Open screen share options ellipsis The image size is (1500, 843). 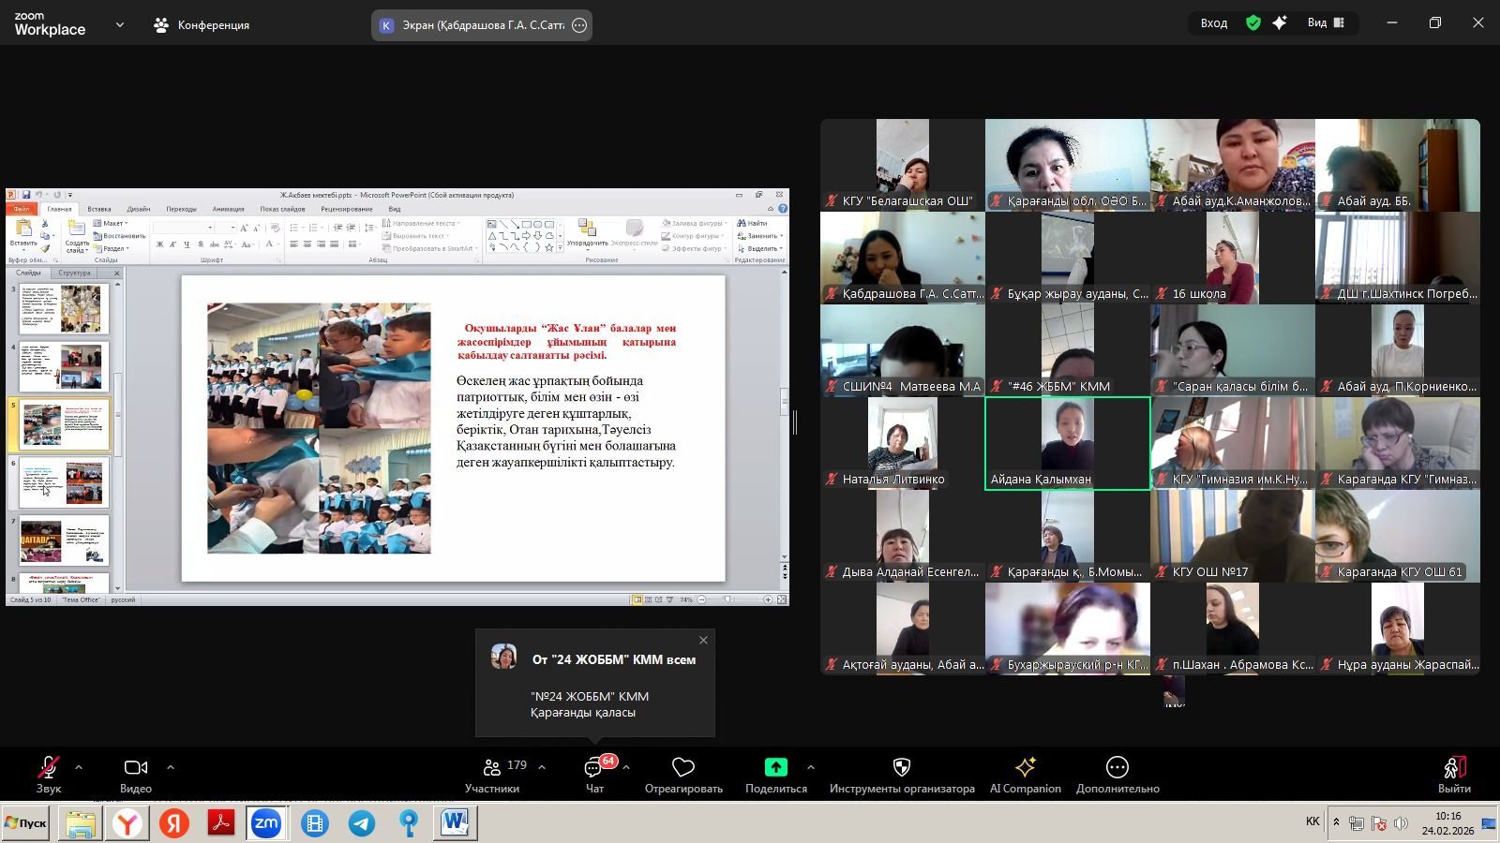pyautogui.click(x=579, y=25)
